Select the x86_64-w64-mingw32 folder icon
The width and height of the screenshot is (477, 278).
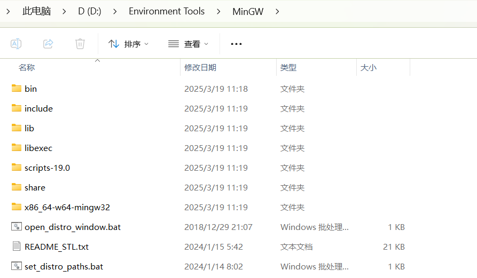click(x=17, y=207)
